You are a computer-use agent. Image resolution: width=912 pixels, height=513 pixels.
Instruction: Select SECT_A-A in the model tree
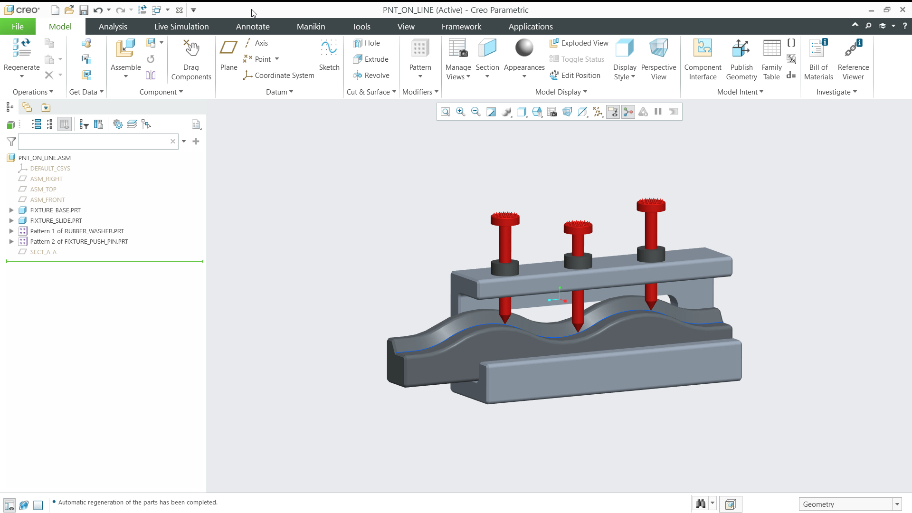43,252
